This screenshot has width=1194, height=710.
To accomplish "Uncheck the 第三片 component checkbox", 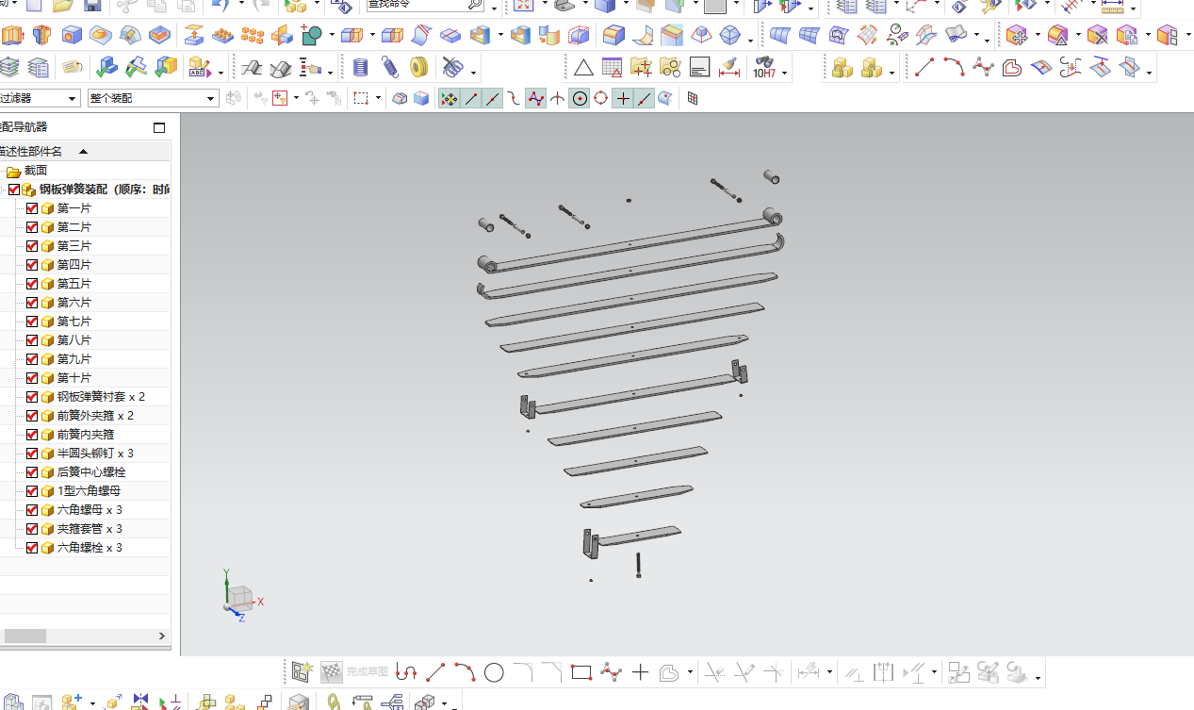I will 32,246.
